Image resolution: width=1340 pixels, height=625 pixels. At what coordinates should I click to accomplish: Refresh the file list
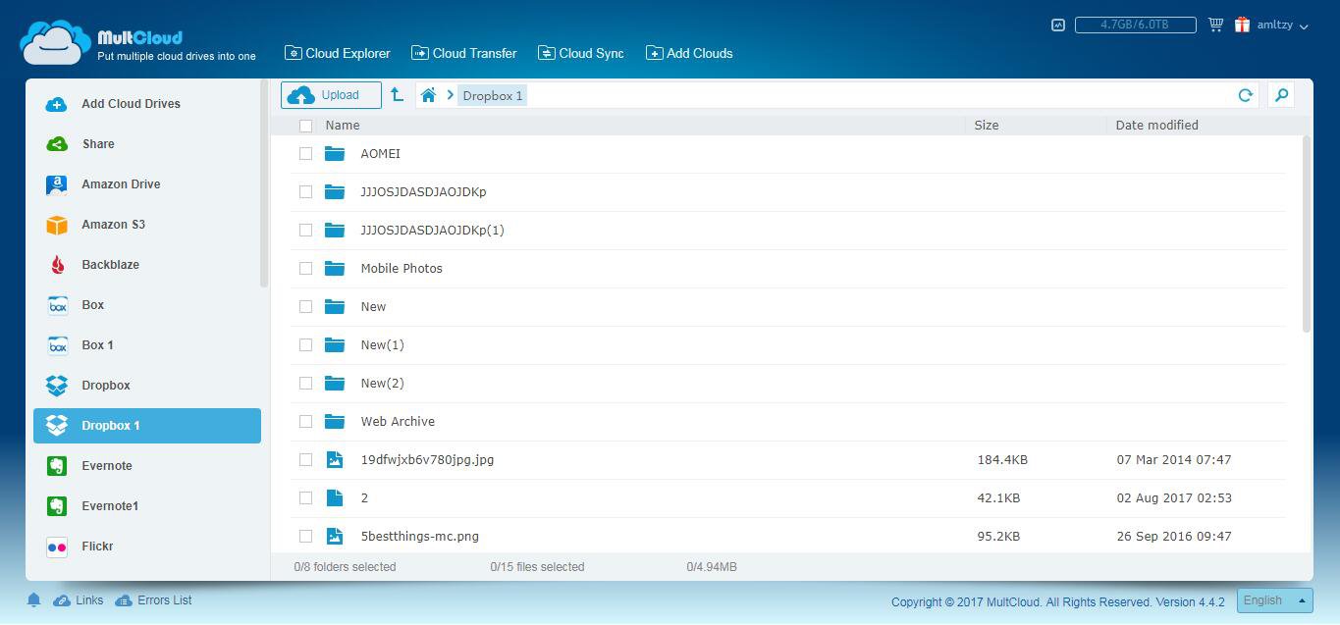coord(1245,95)
